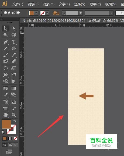Select the Perspective Grid tool
This screenshot has width=124, height=156.
14,81
